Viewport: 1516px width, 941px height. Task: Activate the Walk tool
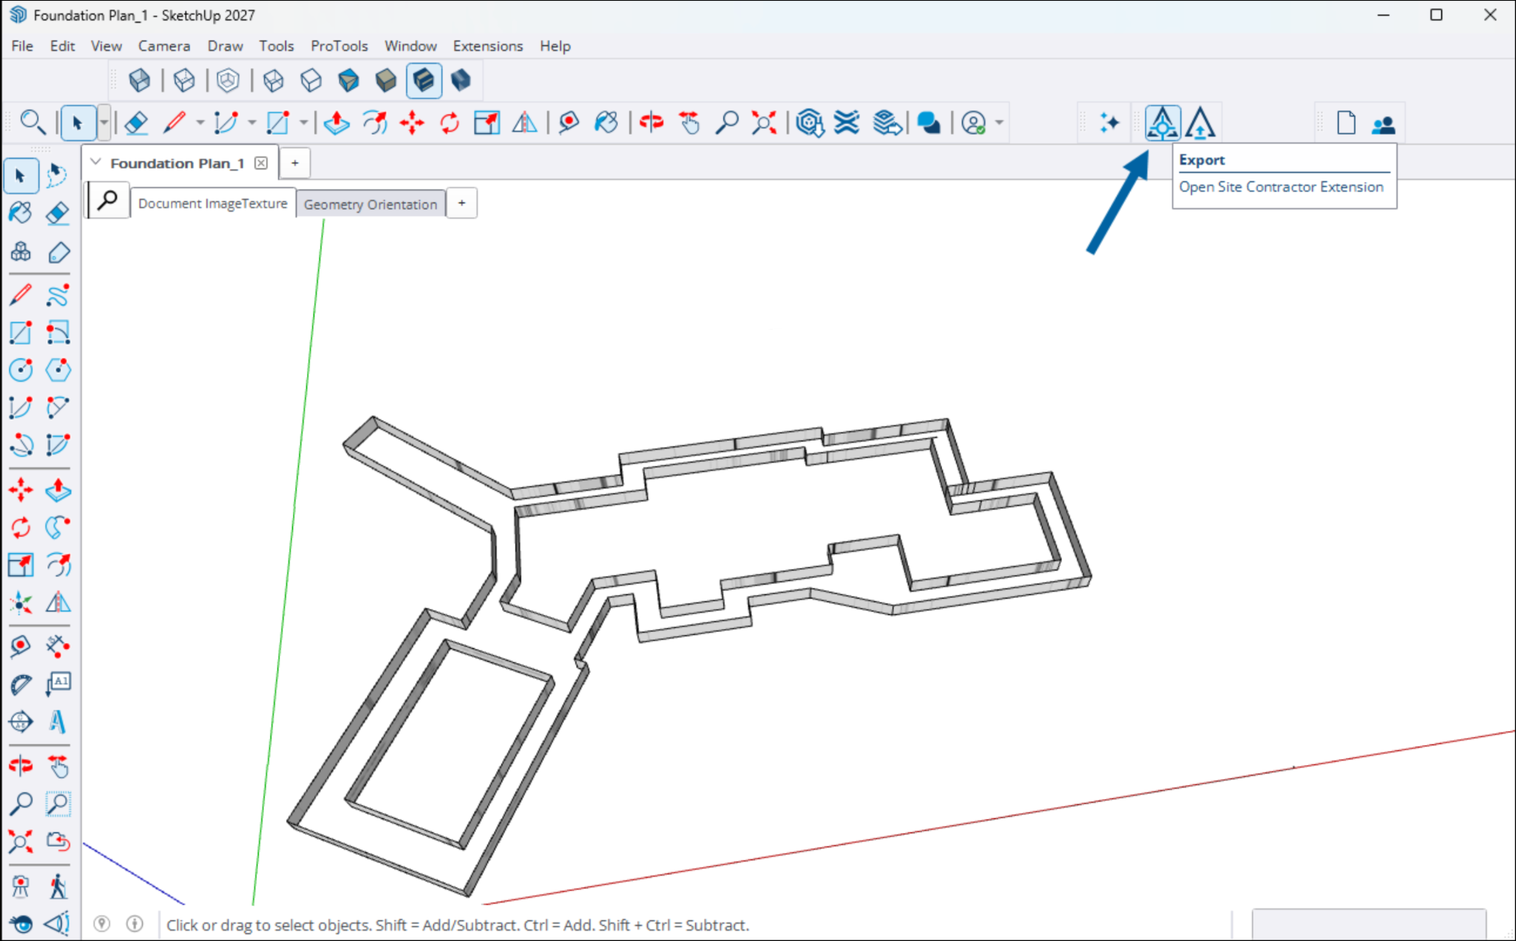pos(57,886)
